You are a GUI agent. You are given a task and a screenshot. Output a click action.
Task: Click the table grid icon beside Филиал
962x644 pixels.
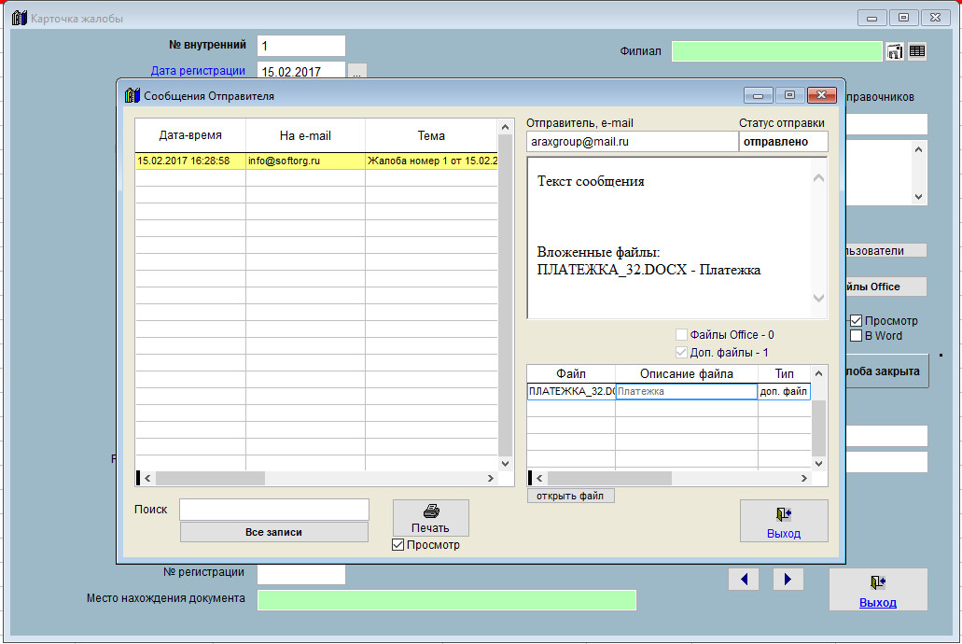pos(917,52)
